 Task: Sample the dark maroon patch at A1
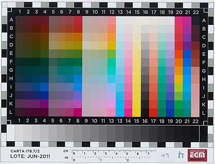pyautogui.click(x=20, y=20)
